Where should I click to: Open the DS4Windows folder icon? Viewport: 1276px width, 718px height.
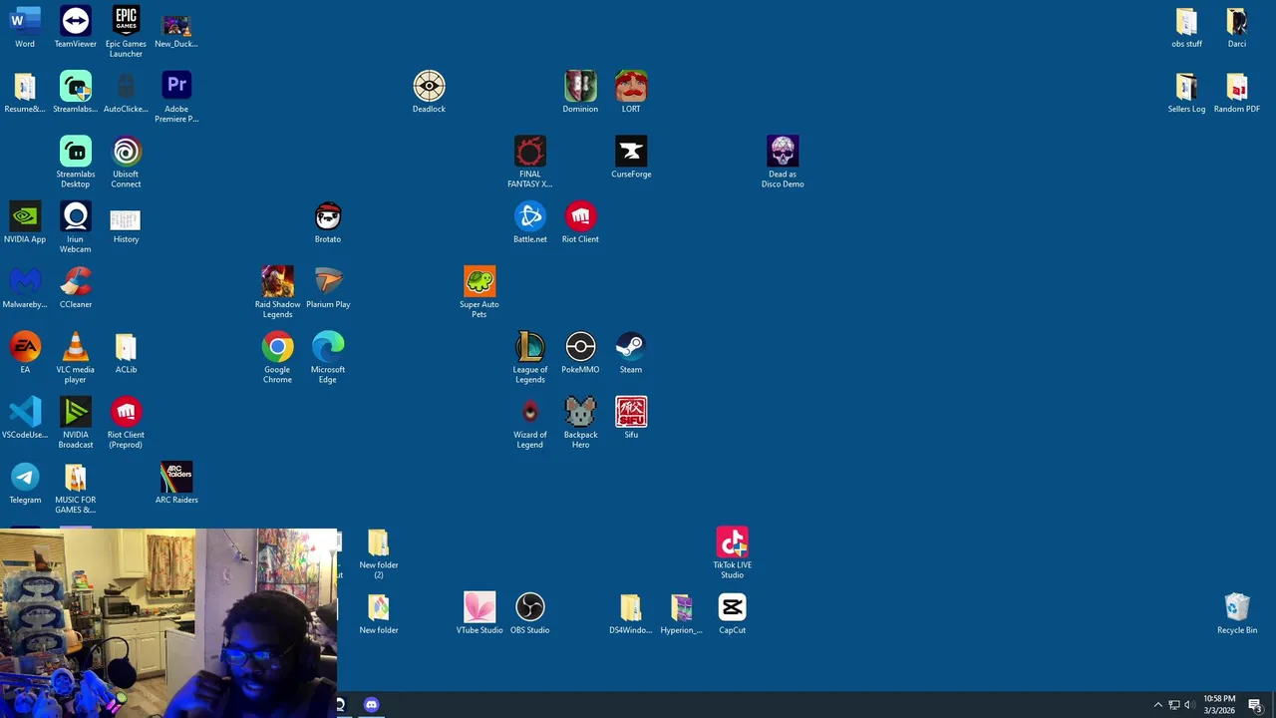pyautogui.click(x=631, y=607)
